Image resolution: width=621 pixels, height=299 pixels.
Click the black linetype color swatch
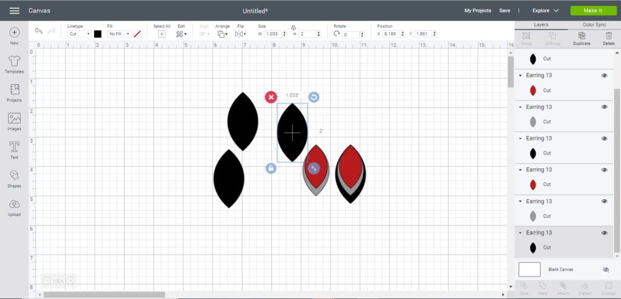pyautogui.click(x=98, y=34)
